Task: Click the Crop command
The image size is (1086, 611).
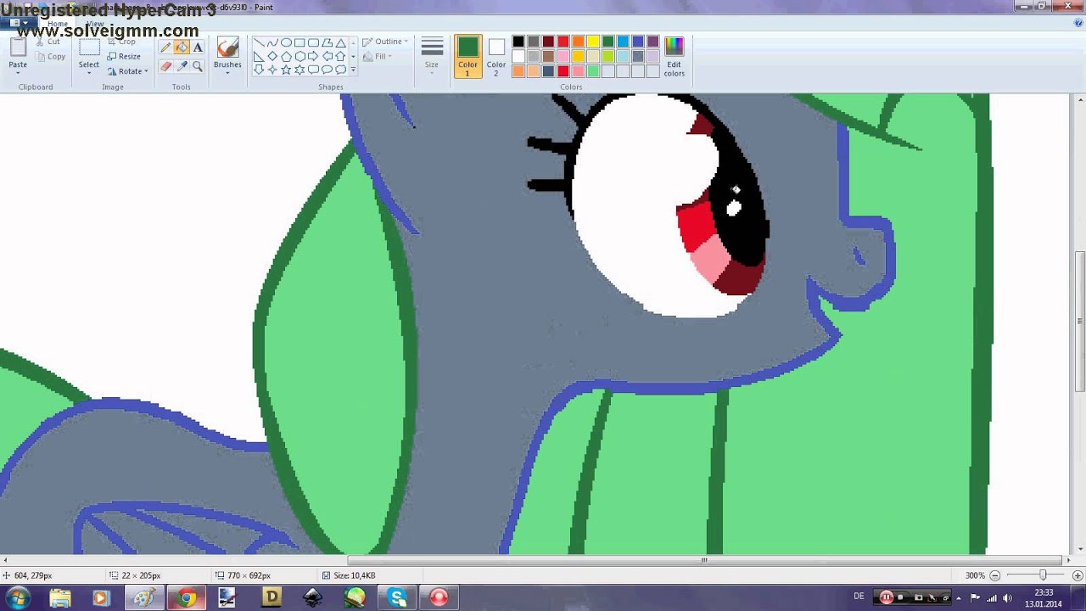Action: (x=121, y=41)
